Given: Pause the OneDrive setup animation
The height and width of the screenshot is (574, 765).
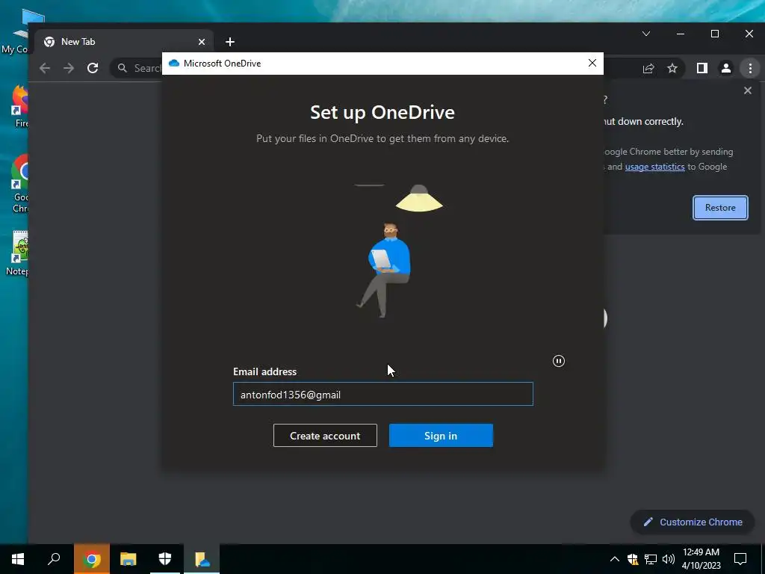Looking at the screenshot, I should coord(559,361).
